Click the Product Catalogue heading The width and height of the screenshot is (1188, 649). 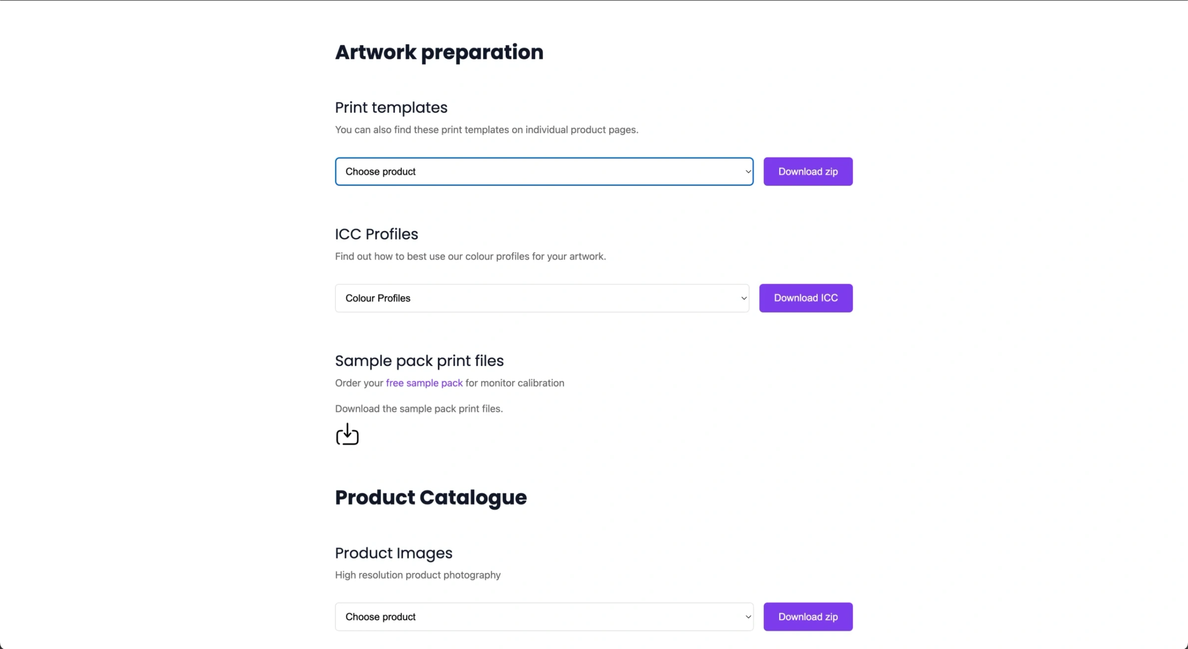click(x=431, y=497)
